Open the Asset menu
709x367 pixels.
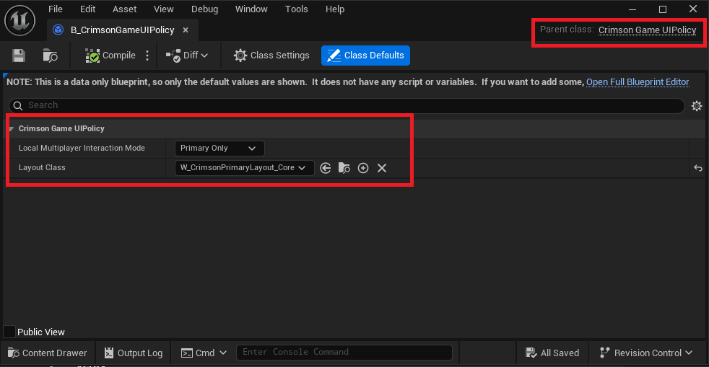click(x=124, y=9)
